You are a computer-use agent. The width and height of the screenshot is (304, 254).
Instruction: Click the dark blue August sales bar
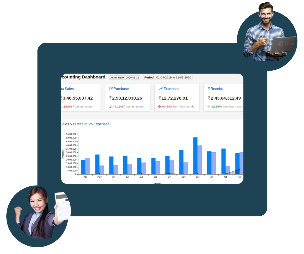click(139, 166)
